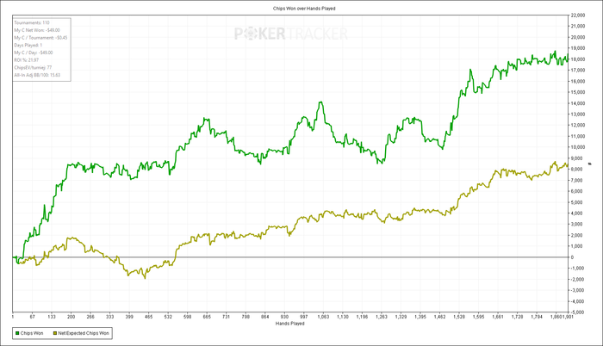This screenshot has height=346, width=603.
Task: Click the 1,794 x-axis tick label
Action: pos(537,317)
